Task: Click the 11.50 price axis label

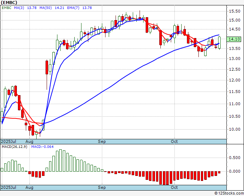Action: coord(235,92)
